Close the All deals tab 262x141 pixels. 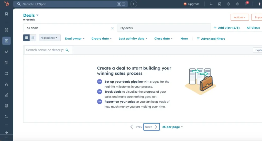point(113,28)
